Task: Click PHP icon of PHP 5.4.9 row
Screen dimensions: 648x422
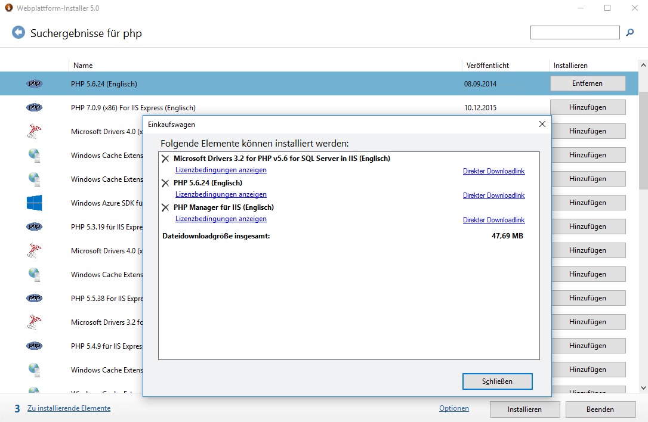Action: 34,346
